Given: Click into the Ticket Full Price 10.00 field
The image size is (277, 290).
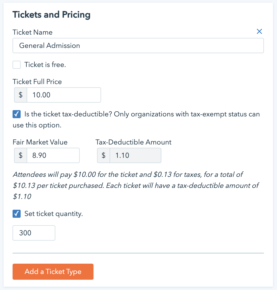Looking at the screenshot, I should click(x=64, y=95).
